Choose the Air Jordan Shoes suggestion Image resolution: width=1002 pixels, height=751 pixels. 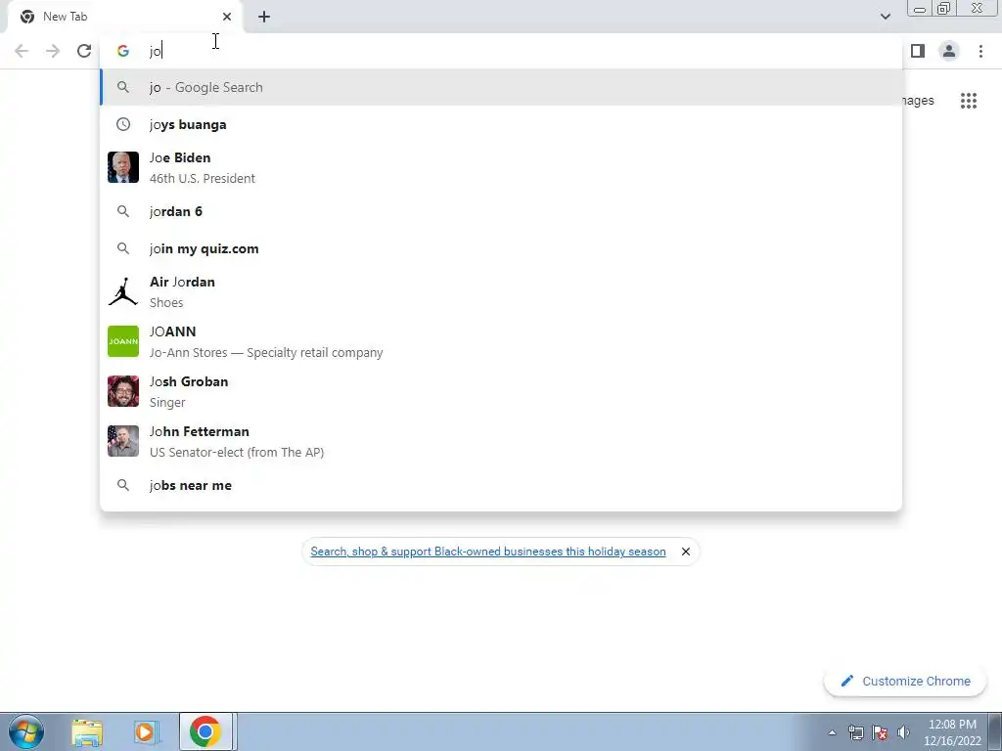pyautogui.click(x=501, y=291)
